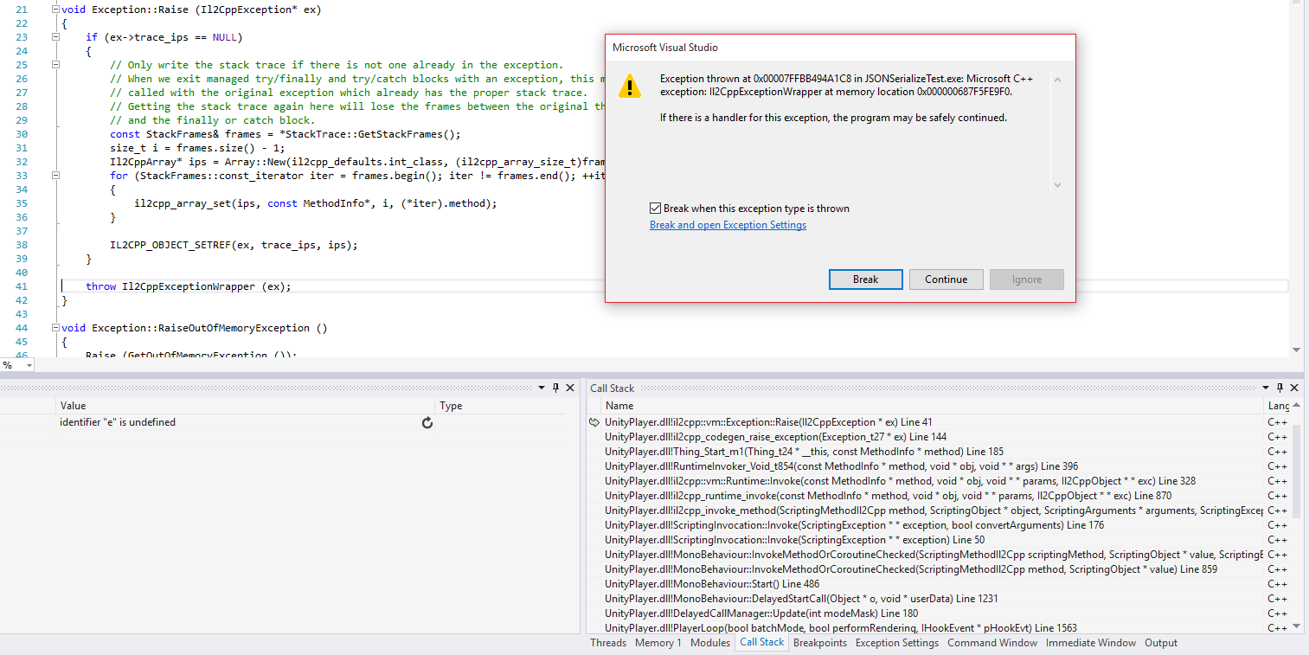Close the Watch panel with its X icon

point(570,389)
